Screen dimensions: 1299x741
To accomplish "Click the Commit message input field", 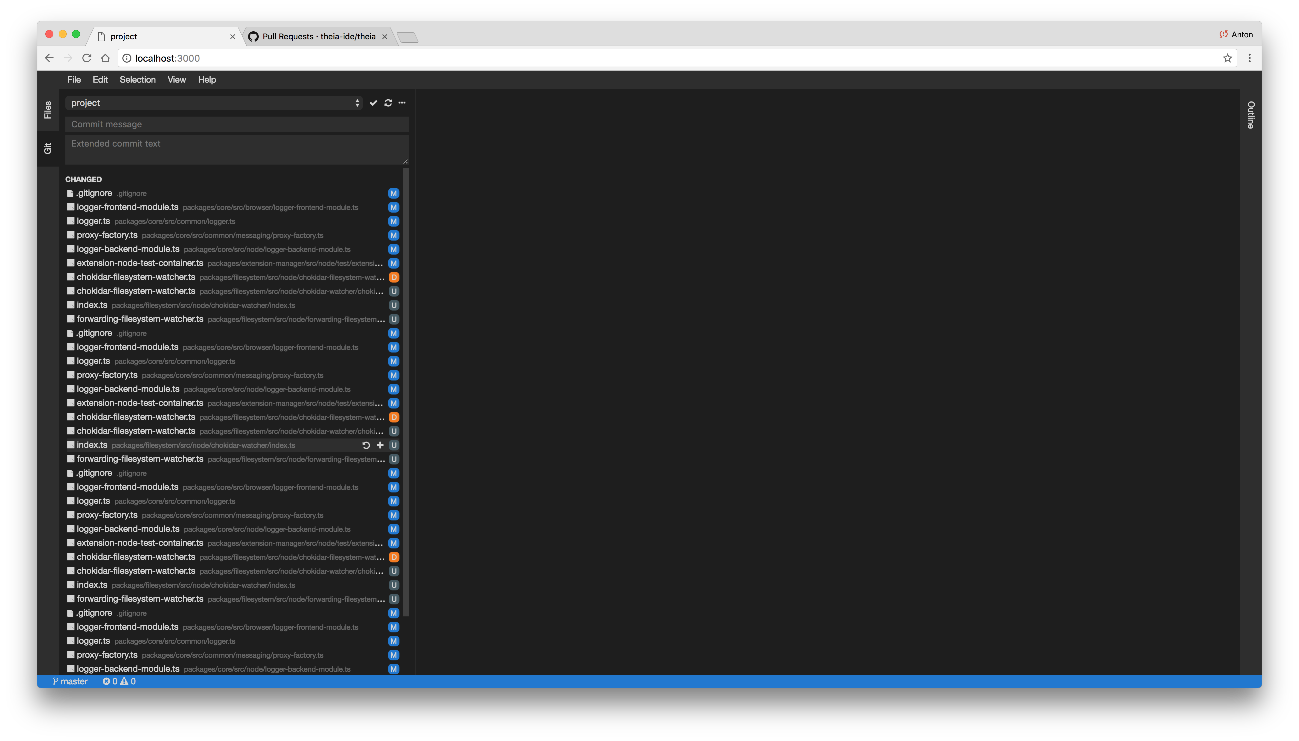I will (236, 124).
